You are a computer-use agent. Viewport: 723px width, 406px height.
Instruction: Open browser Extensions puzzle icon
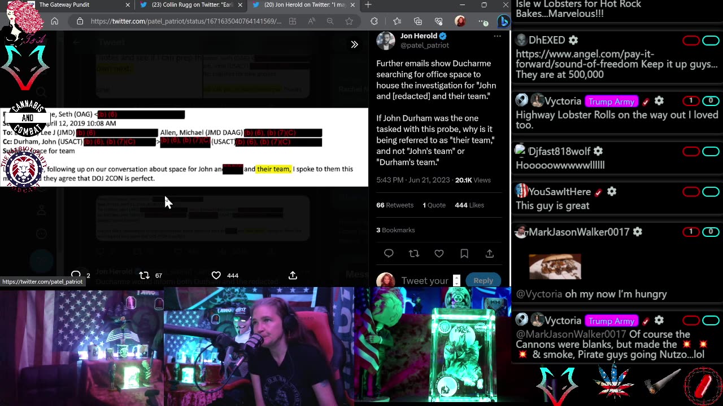(374, 21)
